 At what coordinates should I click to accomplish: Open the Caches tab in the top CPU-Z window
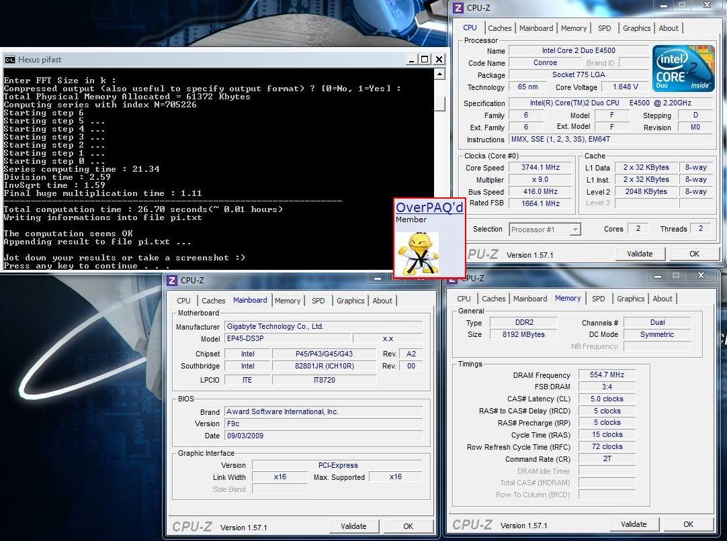click(x=499, y=28)
